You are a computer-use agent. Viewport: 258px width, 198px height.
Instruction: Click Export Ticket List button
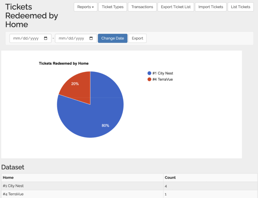(176, 7)
